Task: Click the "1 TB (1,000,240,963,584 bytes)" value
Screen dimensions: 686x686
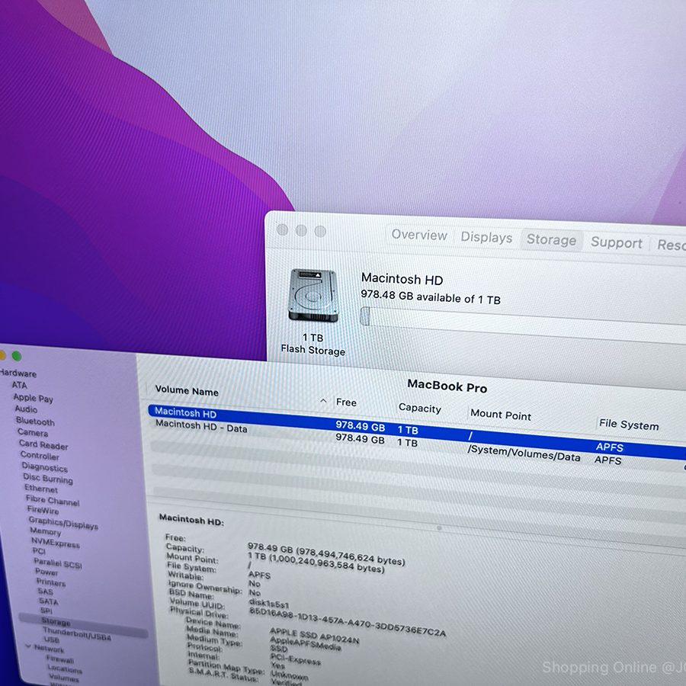Action: 316,563
